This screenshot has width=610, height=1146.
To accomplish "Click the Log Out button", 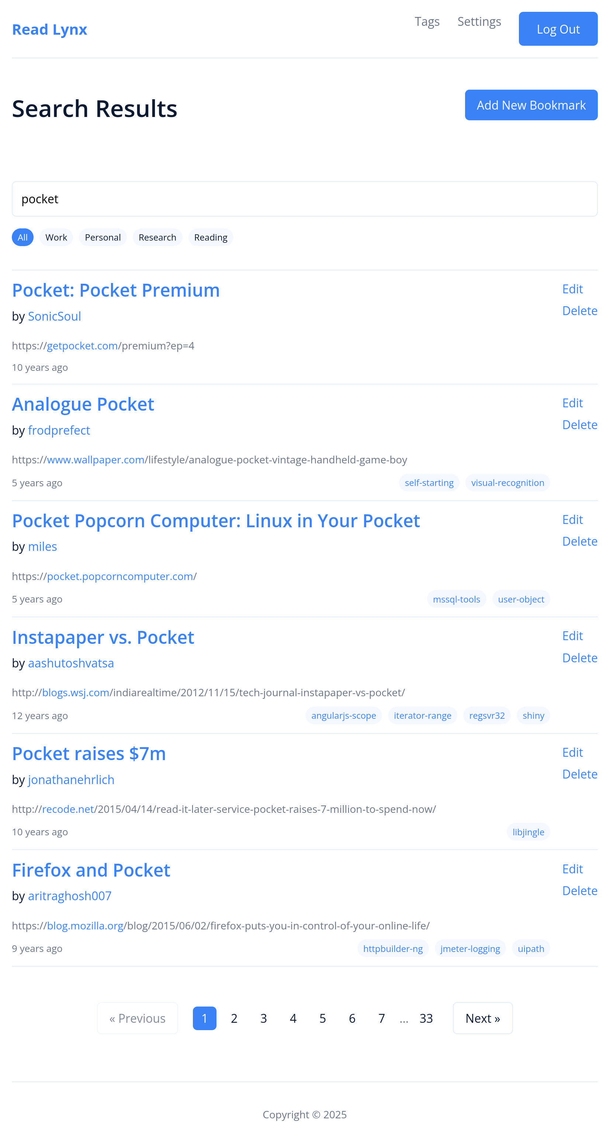I will coord(558,29).
